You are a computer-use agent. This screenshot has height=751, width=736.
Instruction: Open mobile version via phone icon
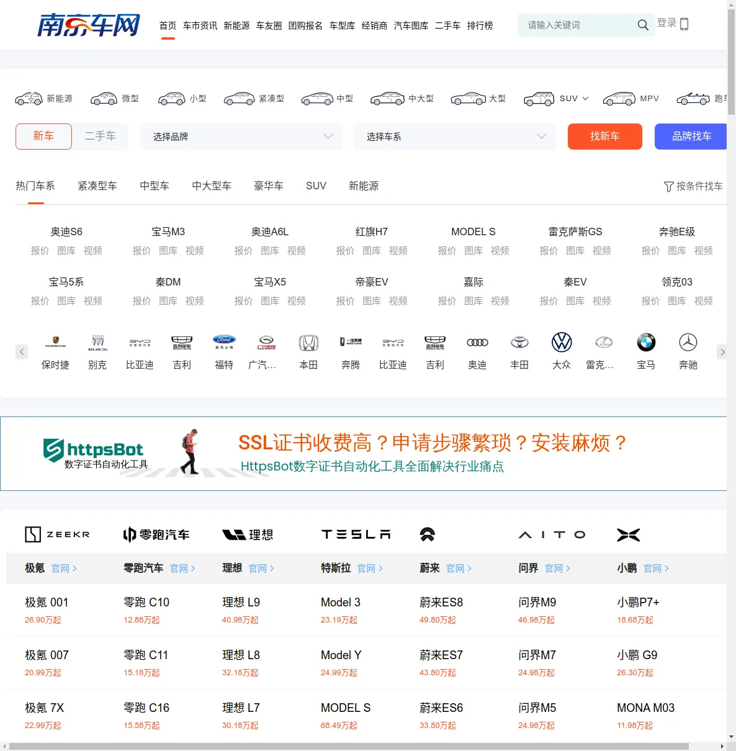pos(684,24)
